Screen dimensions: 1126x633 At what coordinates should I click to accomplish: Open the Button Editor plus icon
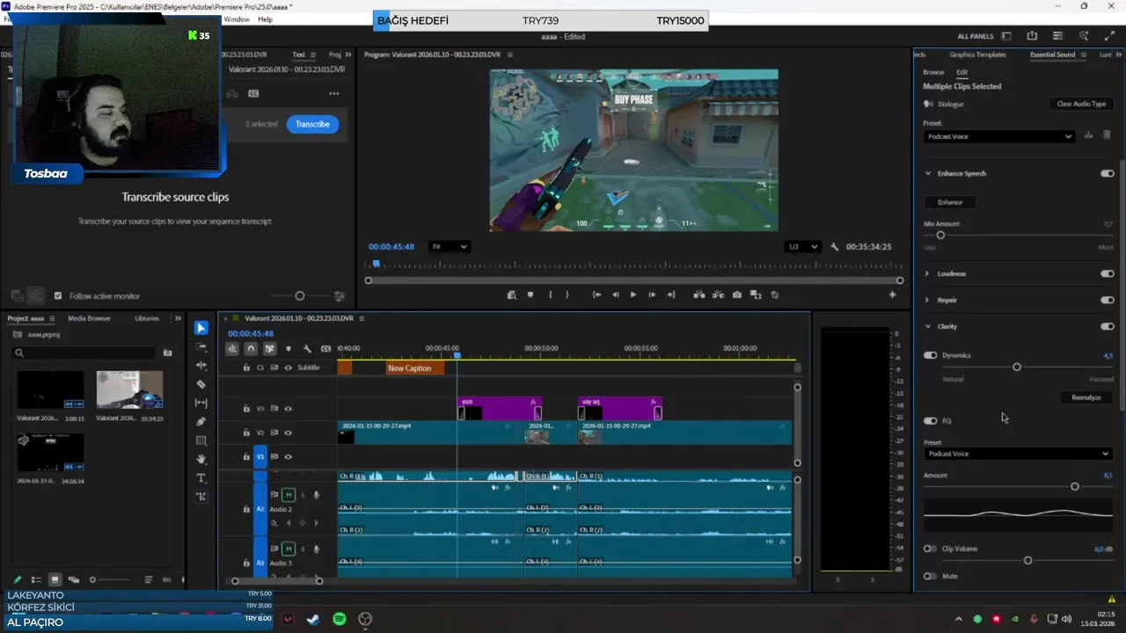(x=892, y=295)
